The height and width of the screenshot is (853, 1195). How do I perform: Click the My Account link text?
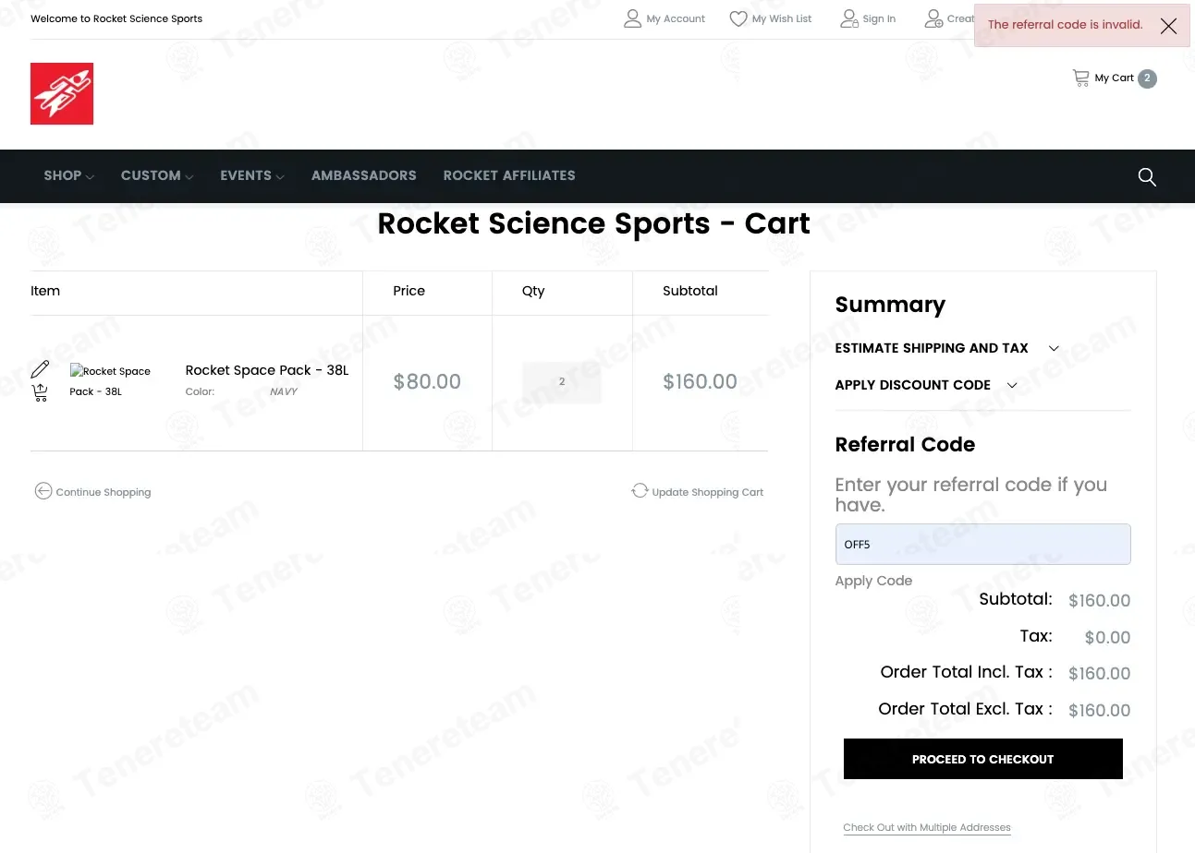coord(676,19)
